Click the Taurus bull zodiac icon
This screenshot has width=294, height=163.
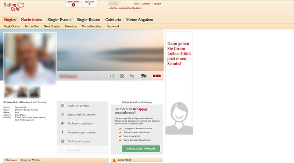(x=144, y=76)
